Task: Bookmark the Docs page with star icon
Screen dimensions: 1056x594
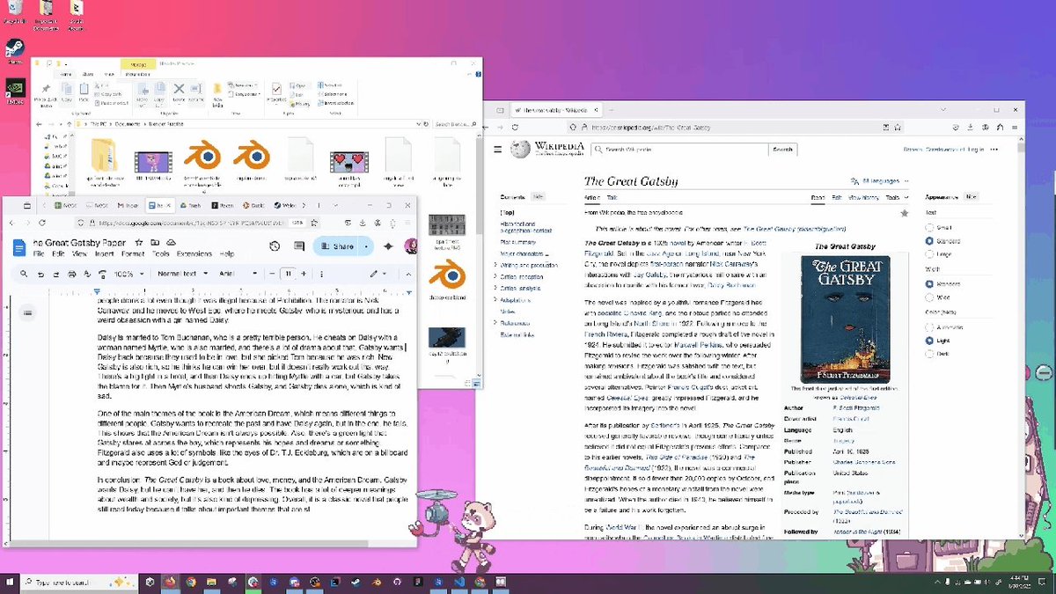Action: pos(314,223)
